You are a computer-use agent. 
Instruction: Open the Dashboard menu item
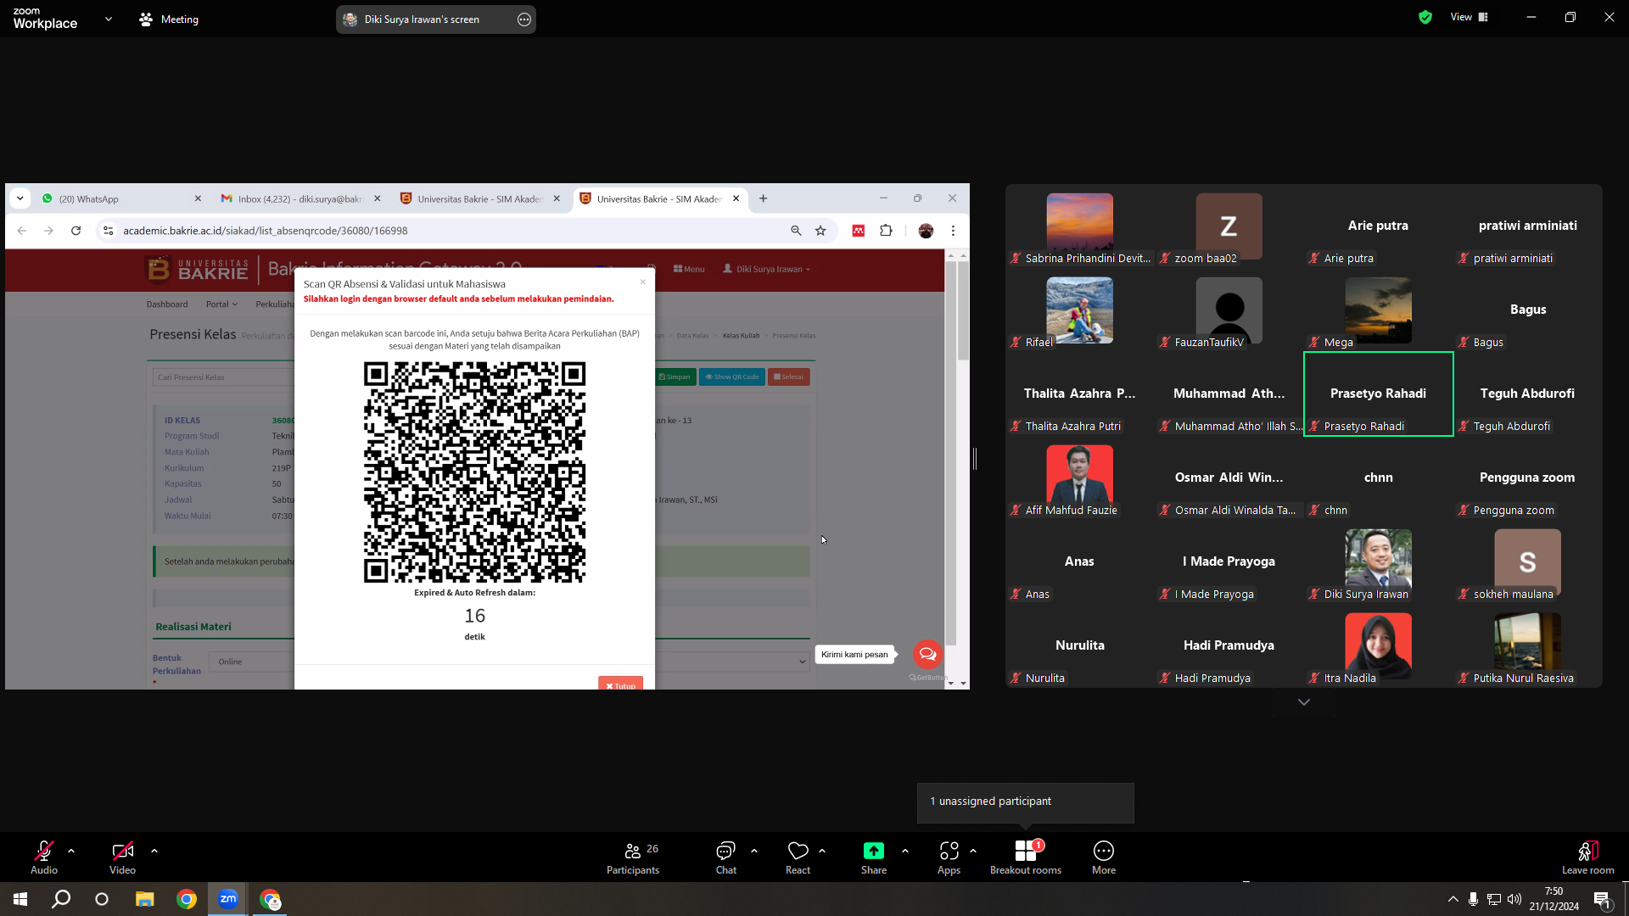coord(167,304)
